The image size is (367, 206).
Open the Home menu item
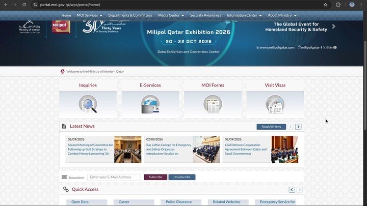click(66, 15)
